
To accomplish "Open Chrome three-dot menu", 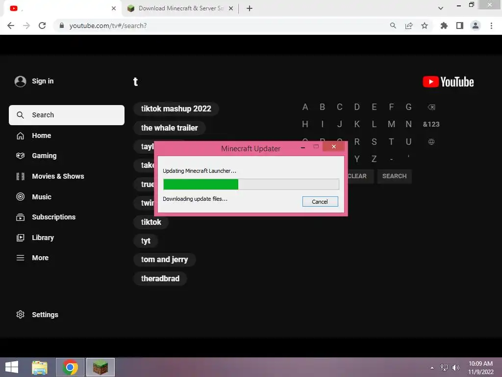I will [x=491, y=26].
